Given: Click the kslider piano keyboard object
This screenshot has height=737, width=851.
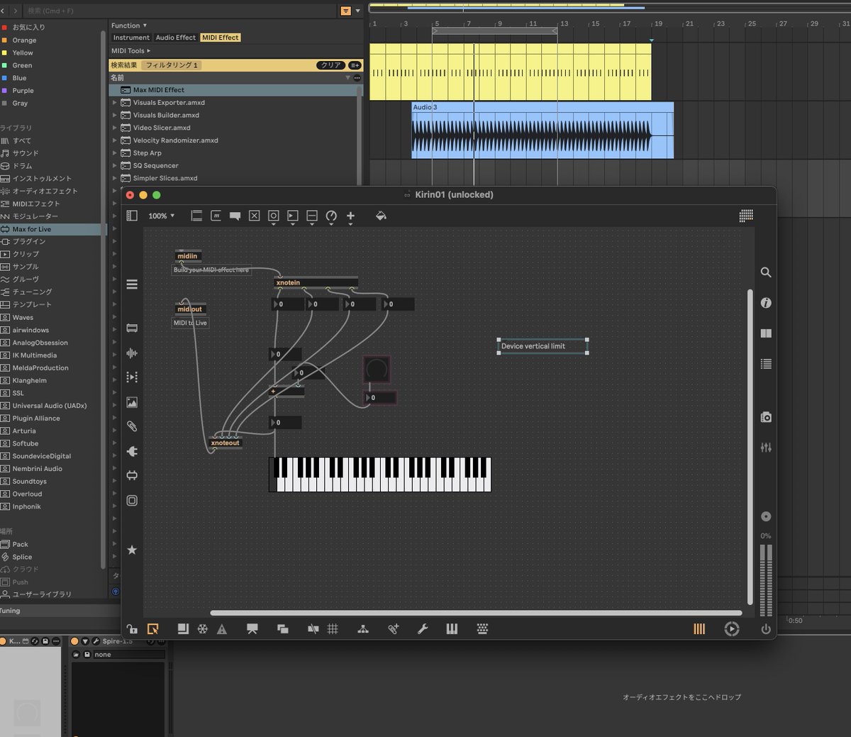Looking at the screenshot, I should tap(380, 475).
